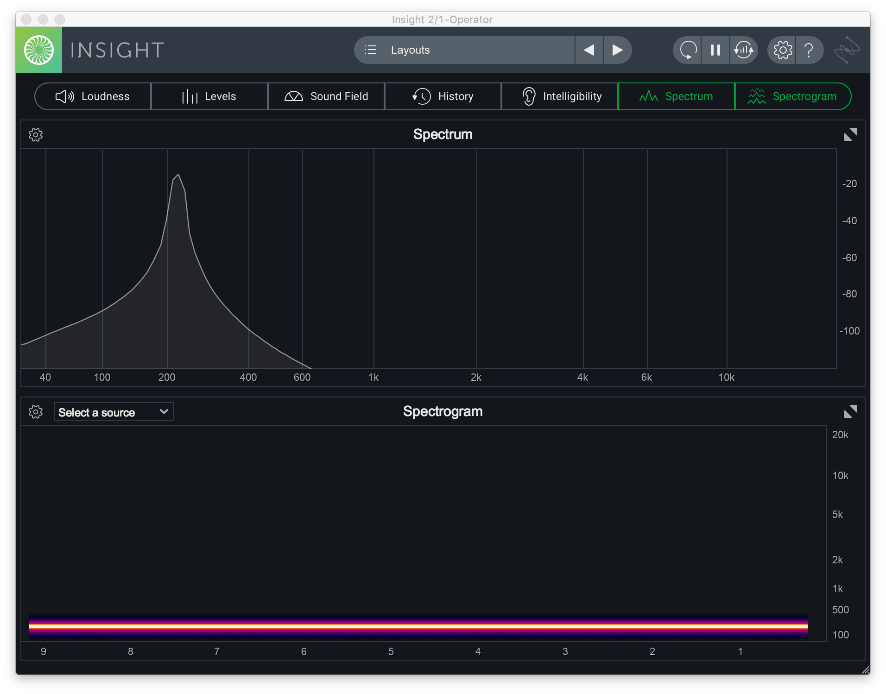Click the 1k frequency label on Spectrum axis
The height and width of the screenshot is (694, 886).
373,378
